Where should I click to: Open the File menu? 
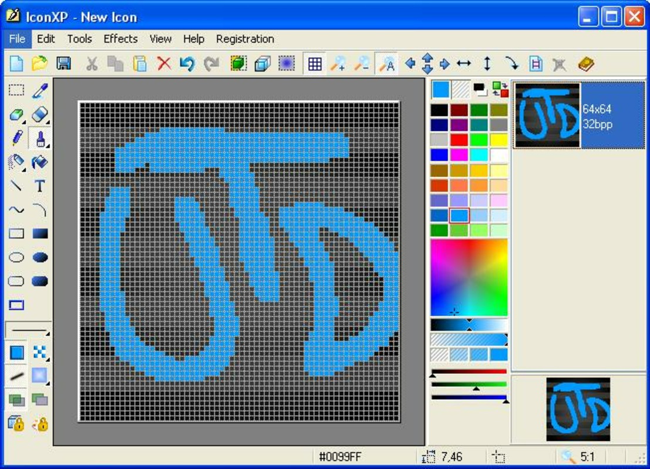[x=17, y=39]
